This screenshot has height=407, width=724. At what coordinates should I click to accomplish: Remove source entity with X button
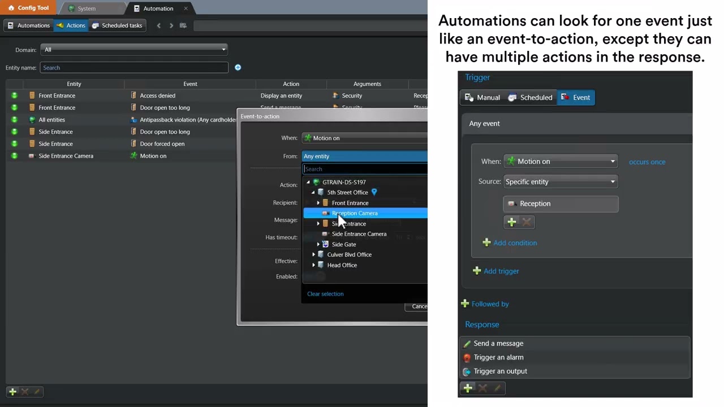coord(527,222)
